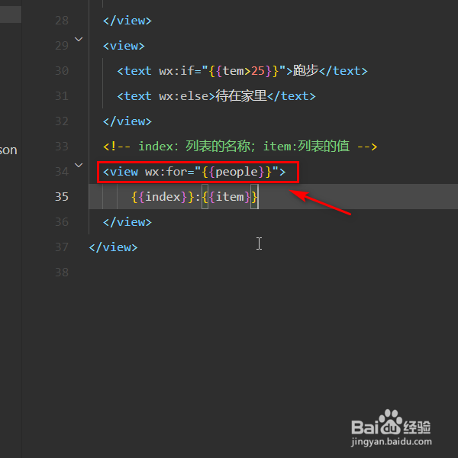Select line number 35 in gutter

pyautogui.click(x=62, y=197)
